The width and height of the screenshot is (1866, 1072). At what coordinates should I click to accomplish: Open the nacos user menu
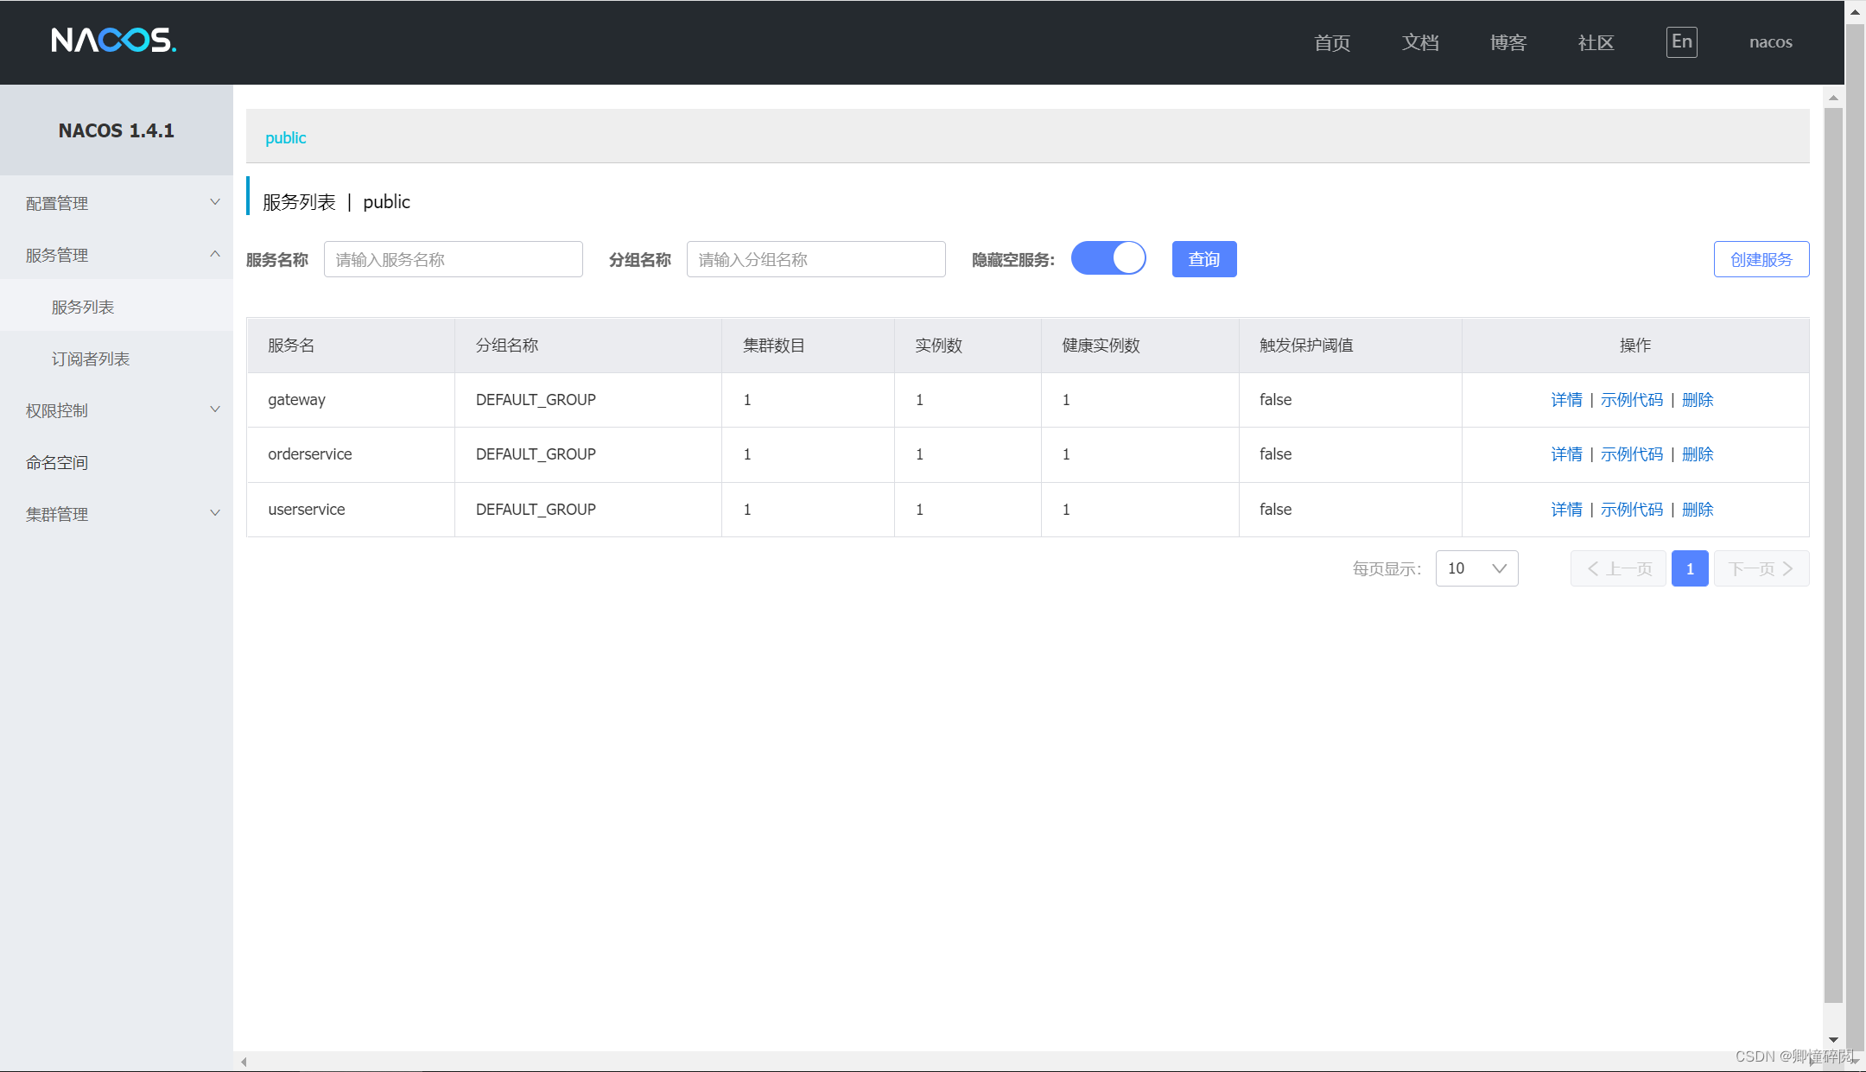[x=1770, y=42]
